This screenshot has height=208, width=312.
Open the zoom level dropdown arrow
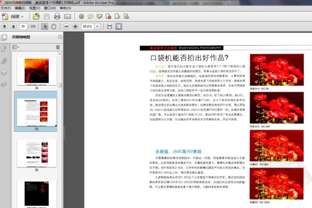click(97, 26)
